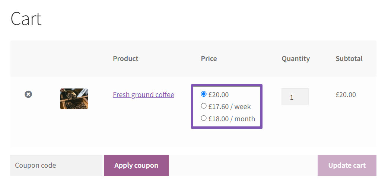The image size is (388, 190).
Task: Focus the Coupon code field
Action: (56, 165)
